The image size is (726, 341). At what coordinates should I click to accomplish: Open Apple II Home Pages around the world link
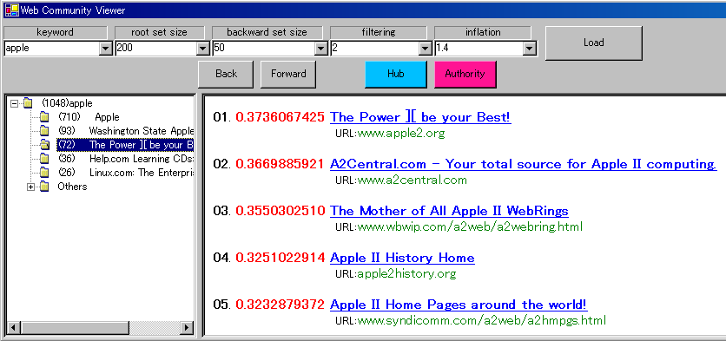click(459, 305)
